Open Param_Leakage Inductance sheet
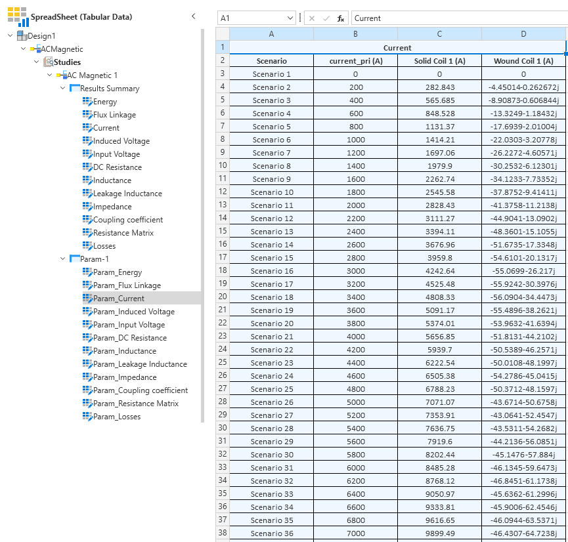Screen dimensions: 568x542 140,364
